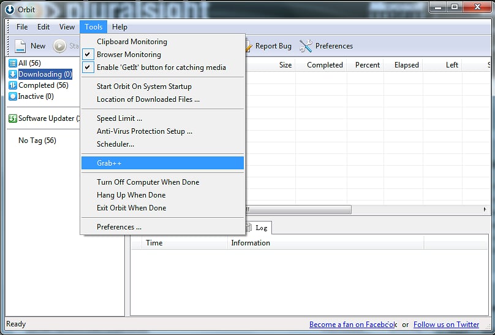This screenshot has height=335, width=495.
Task: Open Location of Downloaded Files dialog
Action: (x=163, y=99)
